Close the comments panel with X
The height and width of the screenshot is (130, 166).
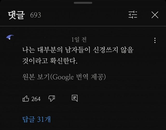pos(155,15)
